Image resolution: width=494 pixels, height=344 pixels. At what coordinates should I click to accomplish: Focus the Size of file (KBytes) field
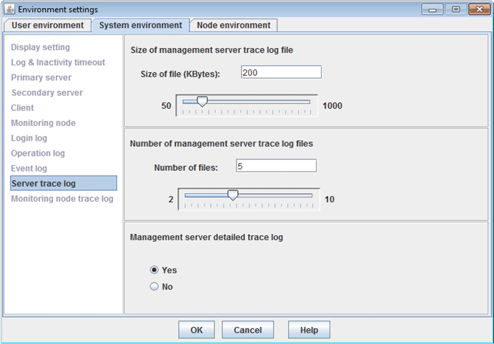[282, 72]
